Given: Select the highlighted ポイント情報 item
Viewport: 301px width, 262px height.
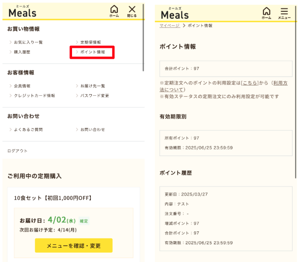Looking at the screenshot, I should (93, 52).
